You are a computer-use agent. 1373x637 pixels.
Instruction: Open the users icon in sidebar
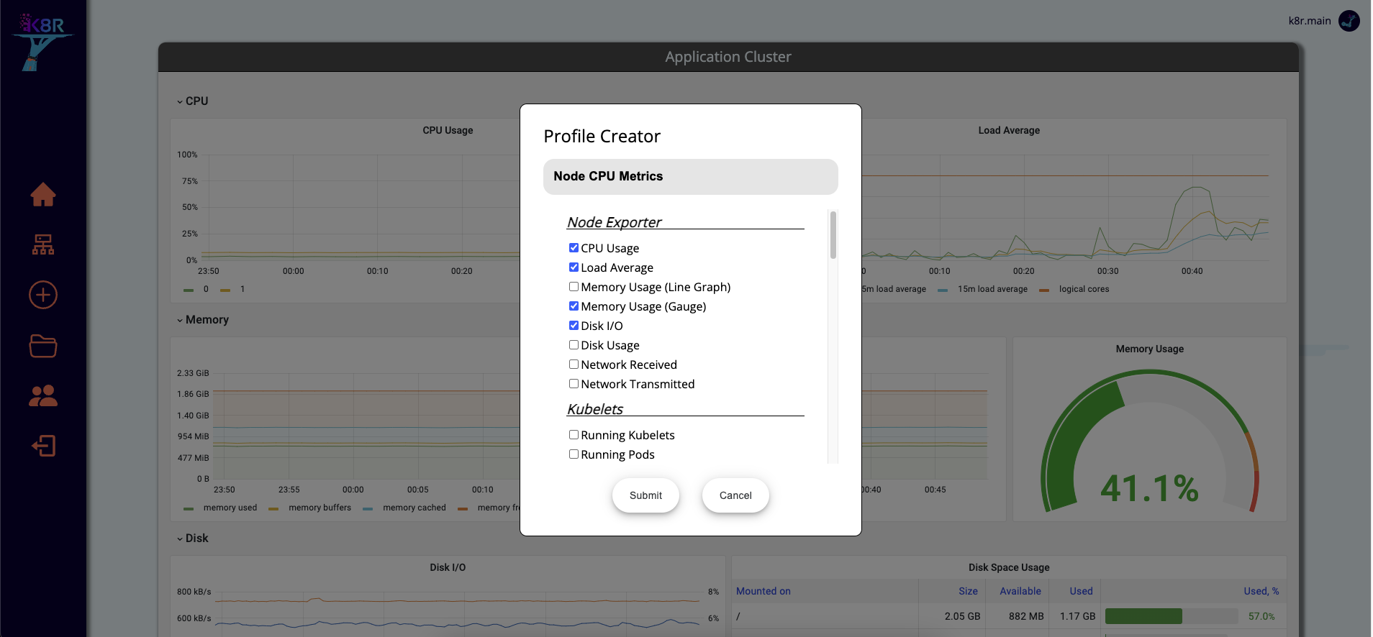43,395
